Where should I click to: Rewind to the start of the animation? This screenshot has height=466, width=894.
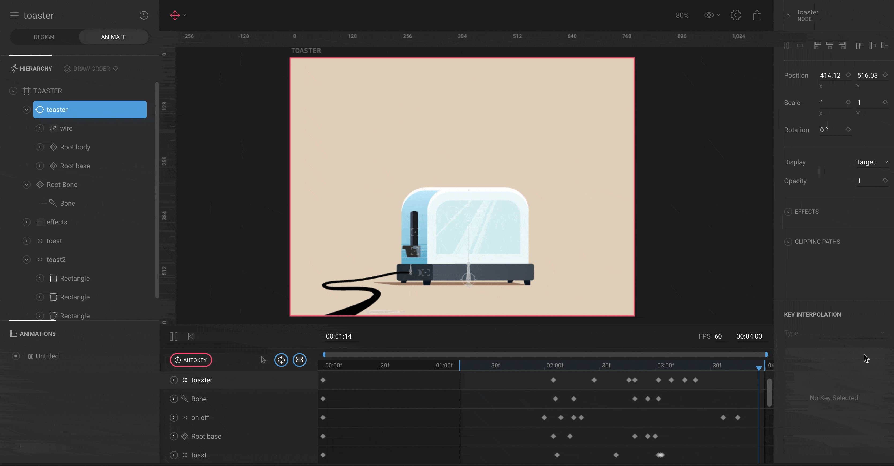click(x=191, y=336)
